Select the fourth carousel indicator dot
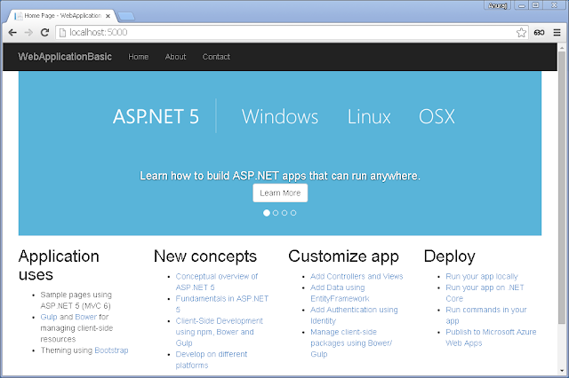Viewport: 569px width, 378px height. click(x=293, y=213)
